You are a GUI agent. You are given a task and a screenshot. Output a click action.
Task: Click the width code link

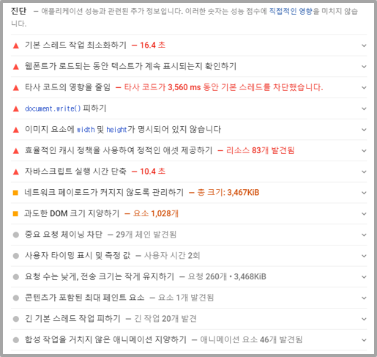click(86, 129)
